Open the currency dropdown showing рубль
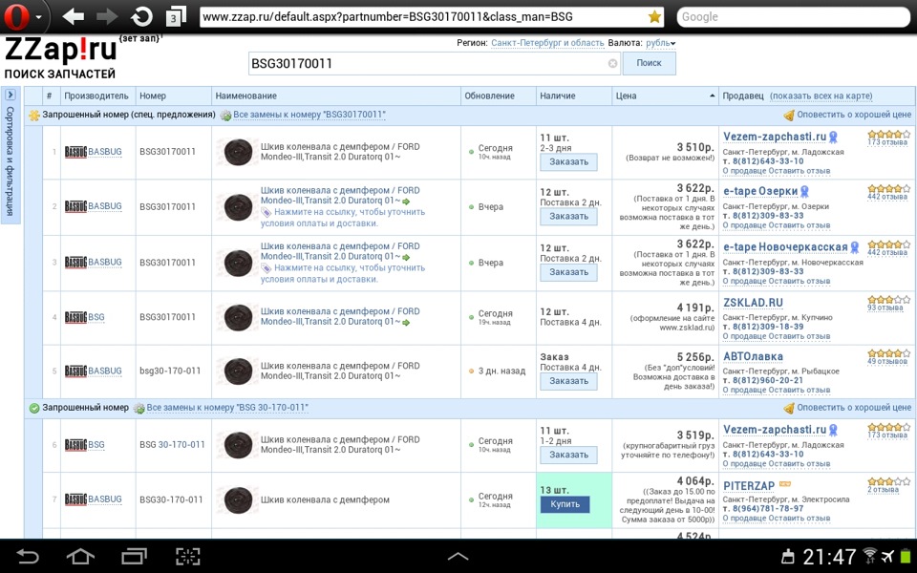Image resolution: width=917 pixels, height=573 pixels. pos(660,43)
